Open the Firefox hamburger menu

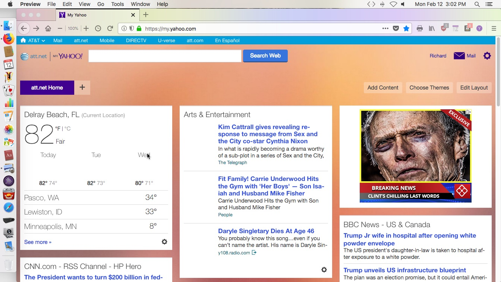point(494,28)
